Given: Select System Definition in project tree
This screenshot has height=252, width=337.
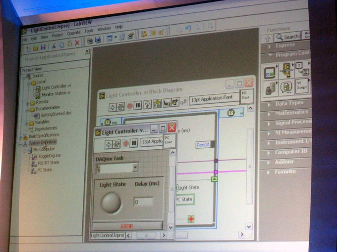Looking at the screenshot, I should click(43, 142).
